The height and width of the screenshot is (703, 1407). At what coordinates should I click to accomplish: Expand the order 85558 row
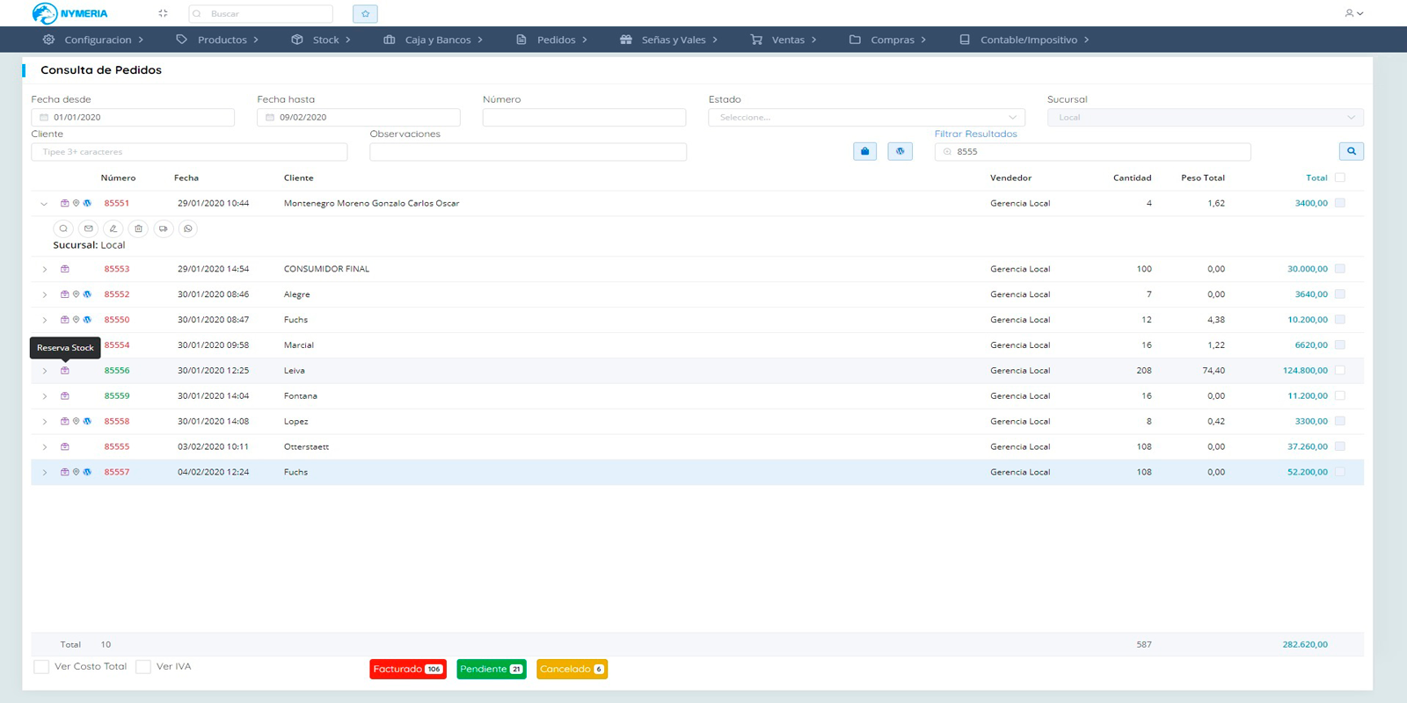45,423
